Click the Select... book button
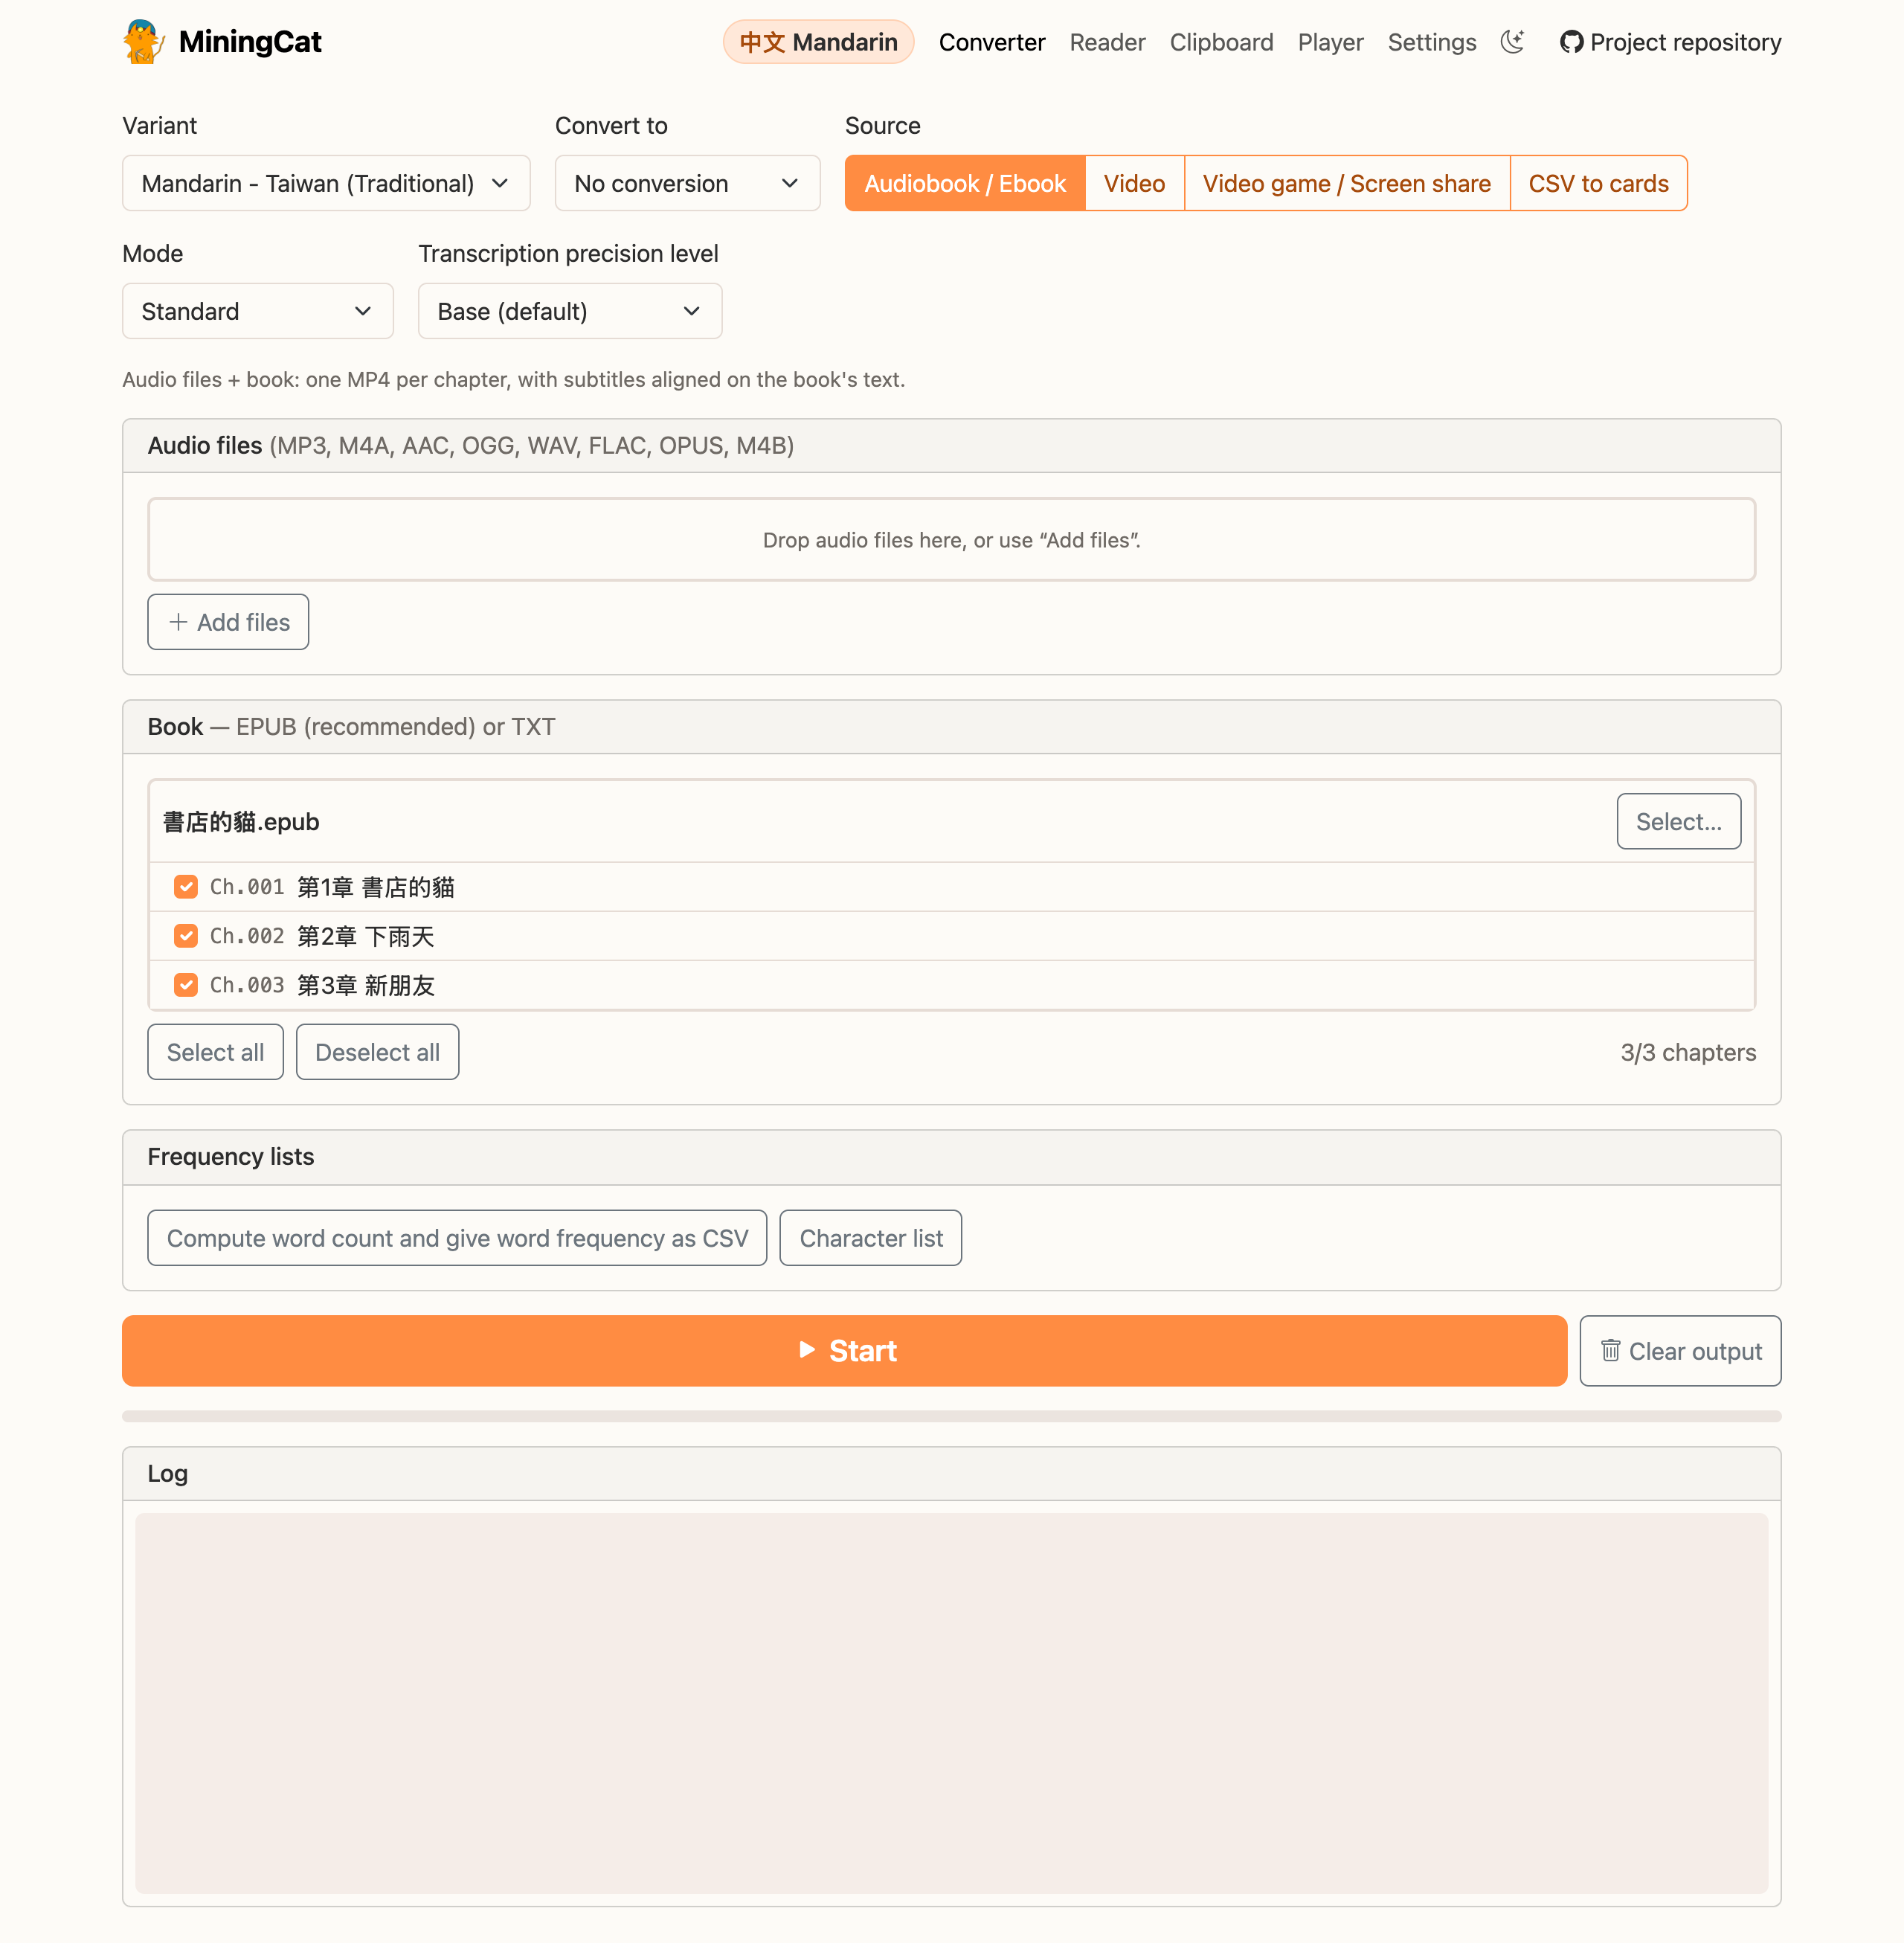 pos(1678,821)
